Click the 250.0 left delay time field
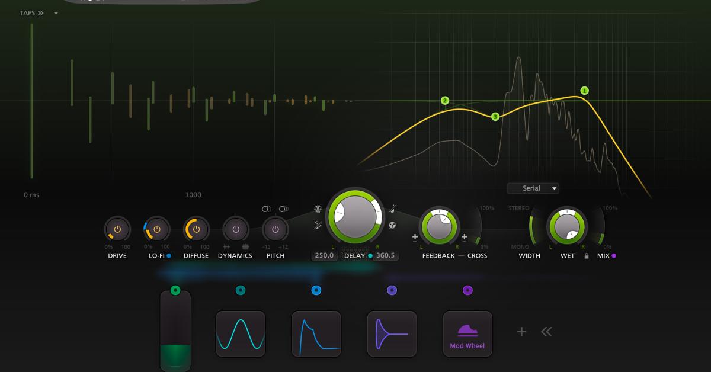 (324, 254)
